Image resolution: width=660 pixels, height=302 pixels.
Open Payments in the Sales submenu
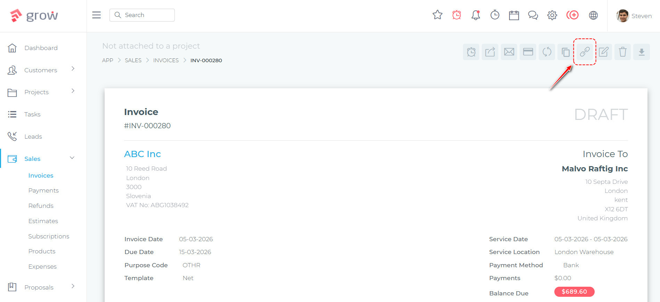point(43,190)
